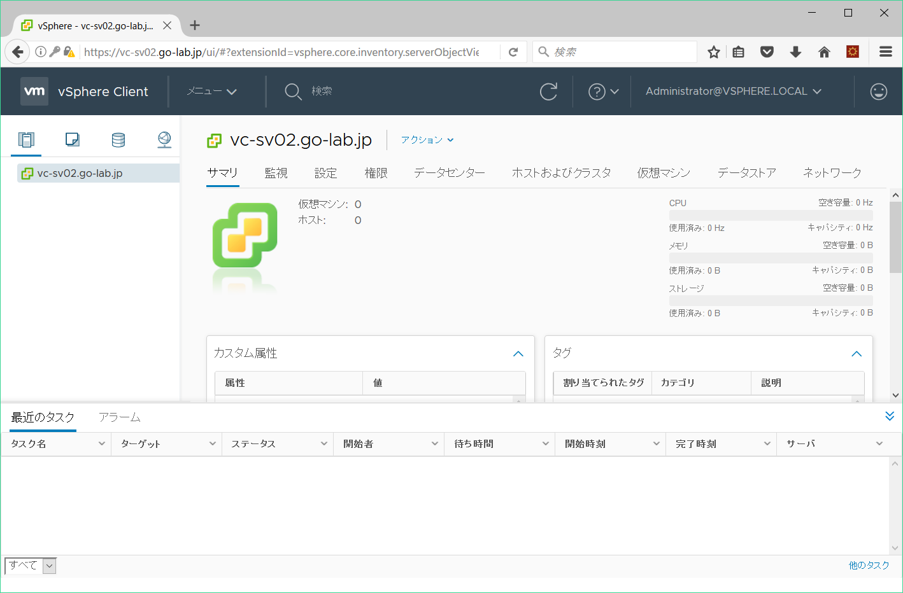Click the vSphere search magnifier icon

(x=293, y=92)
